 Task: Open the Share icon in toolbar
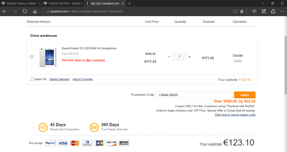[273, 11]
